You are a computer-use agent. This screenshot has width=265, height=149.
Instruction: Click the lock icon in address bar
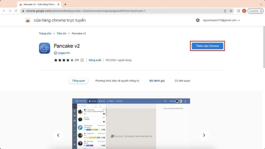(x=23, y=11)
